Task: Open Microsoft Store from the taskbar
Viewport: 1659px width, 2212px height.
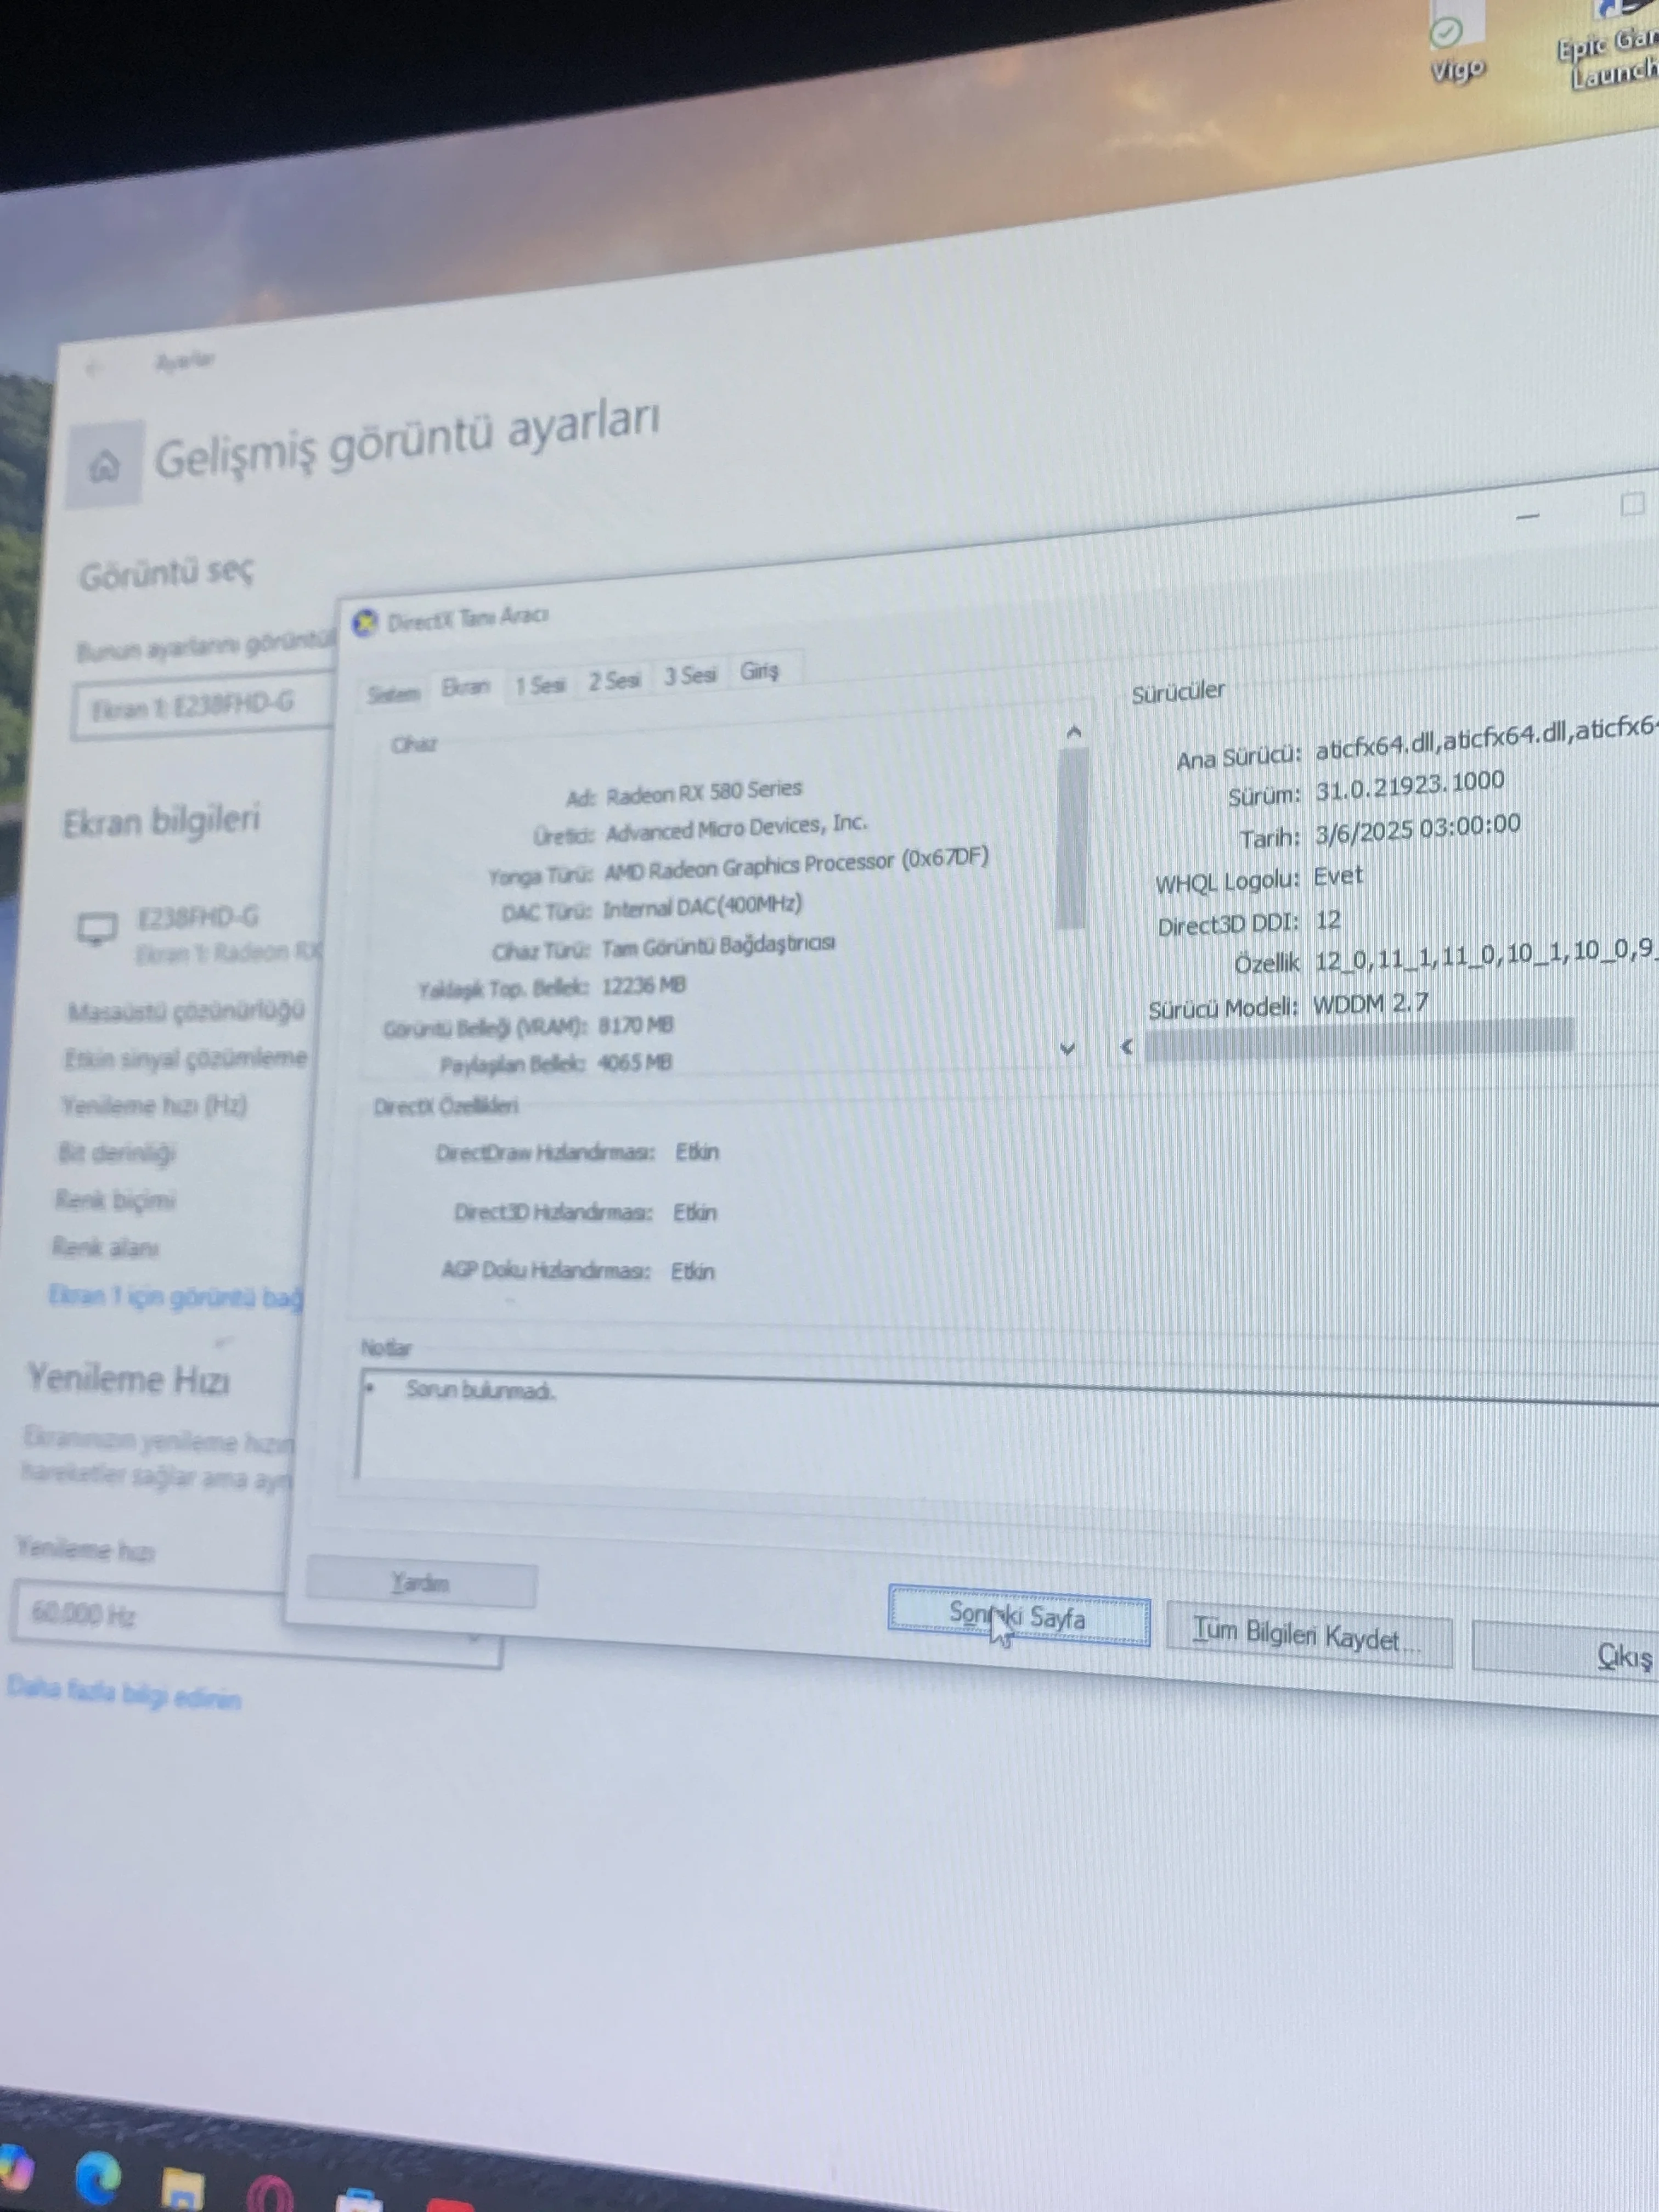Action: (359, 2200)
